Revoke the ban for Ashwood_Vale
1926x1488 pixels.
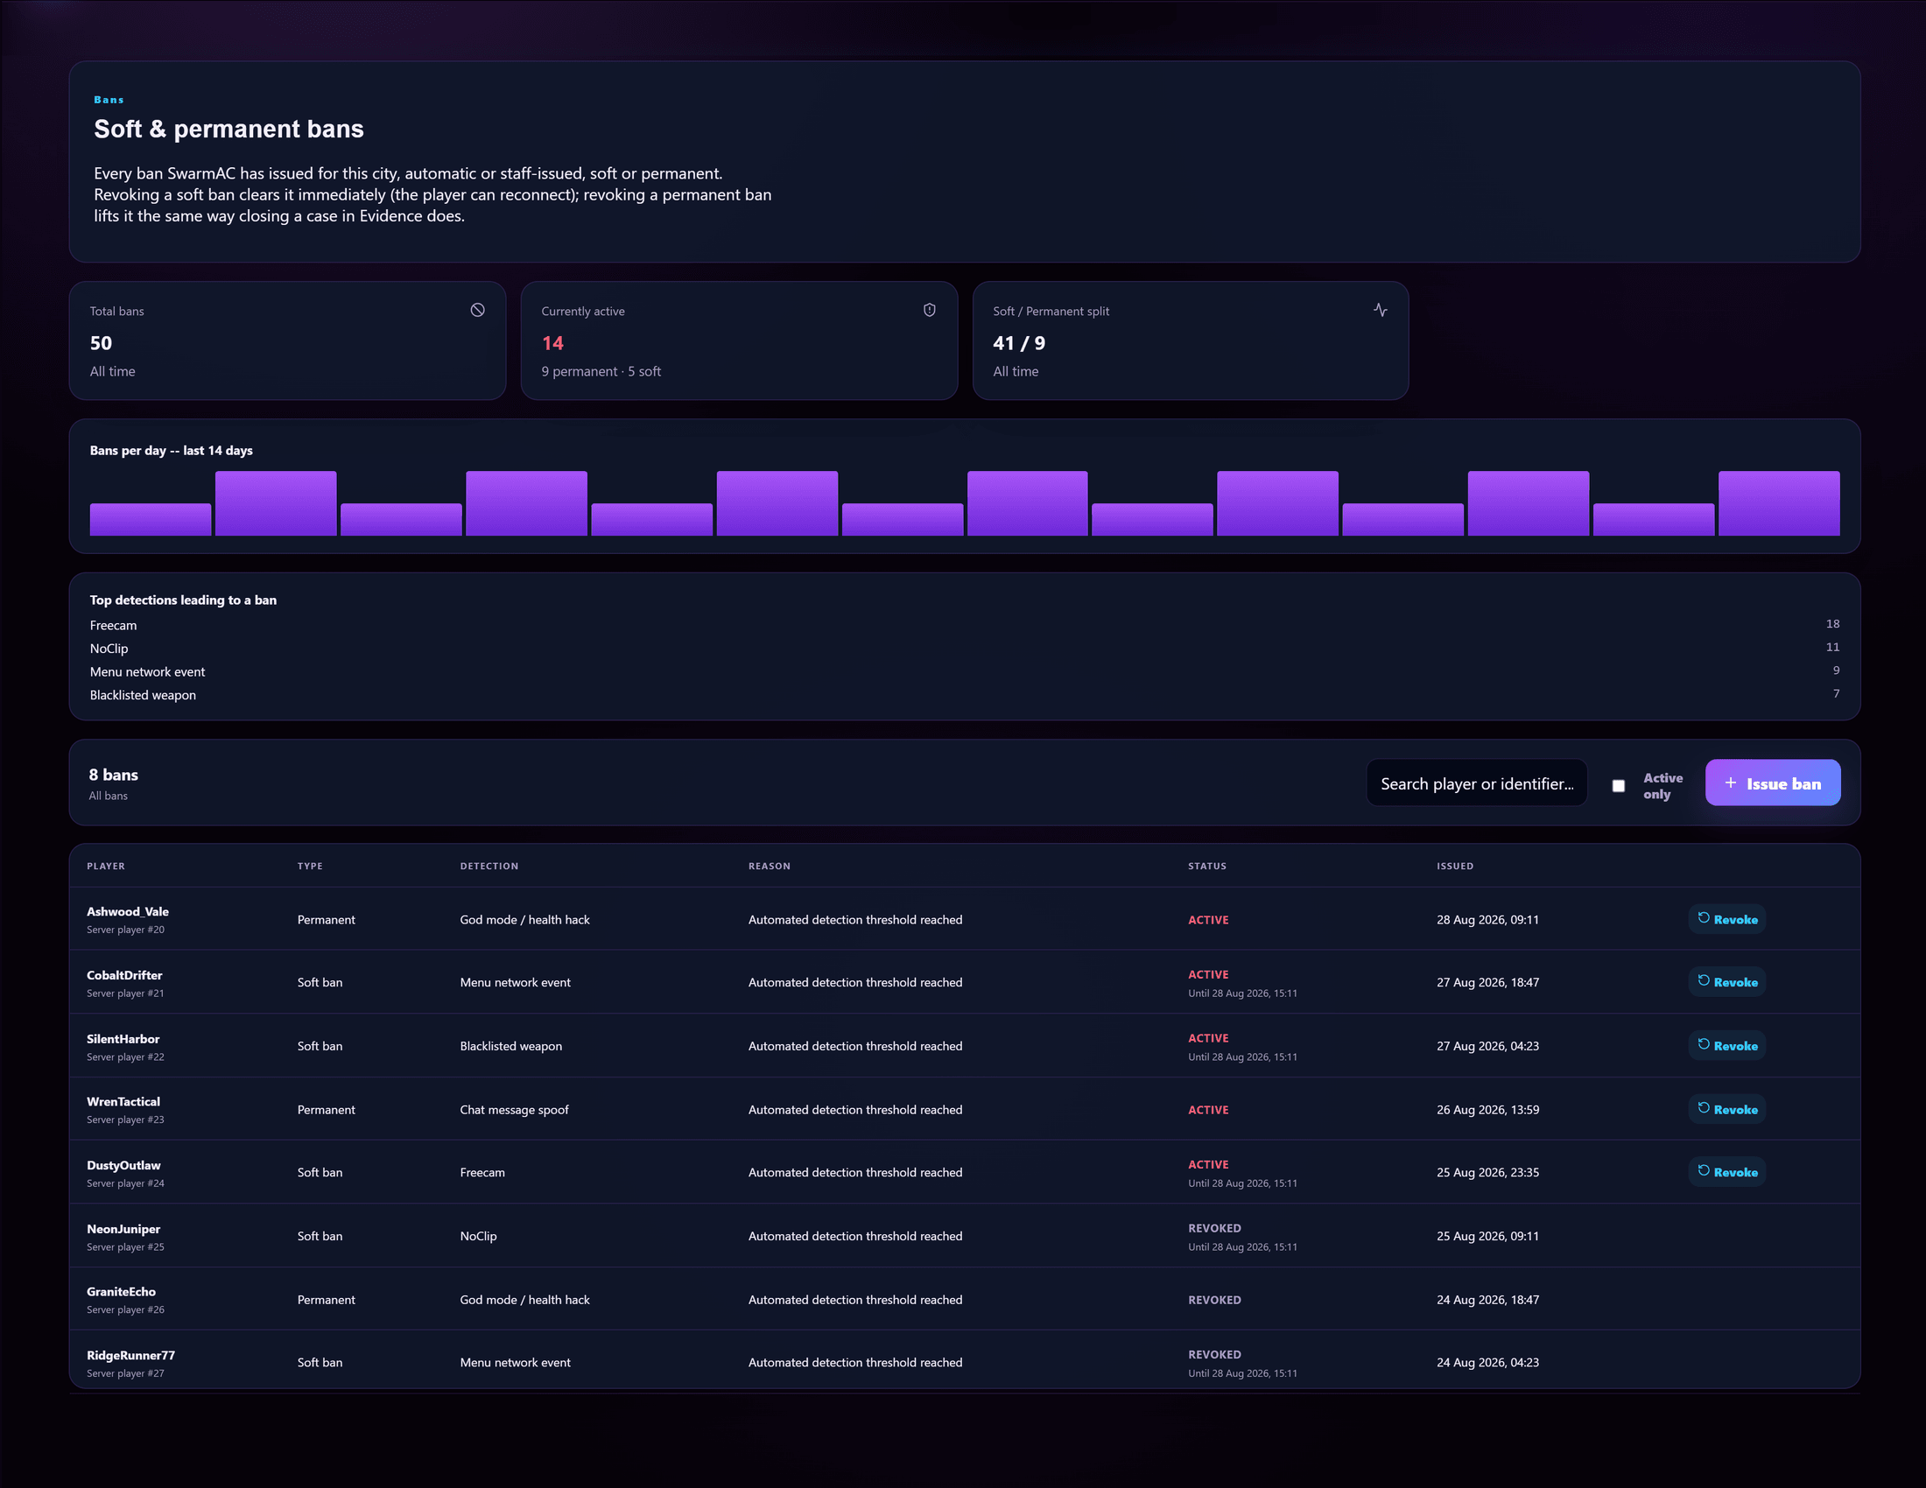tap(1726, 918)
